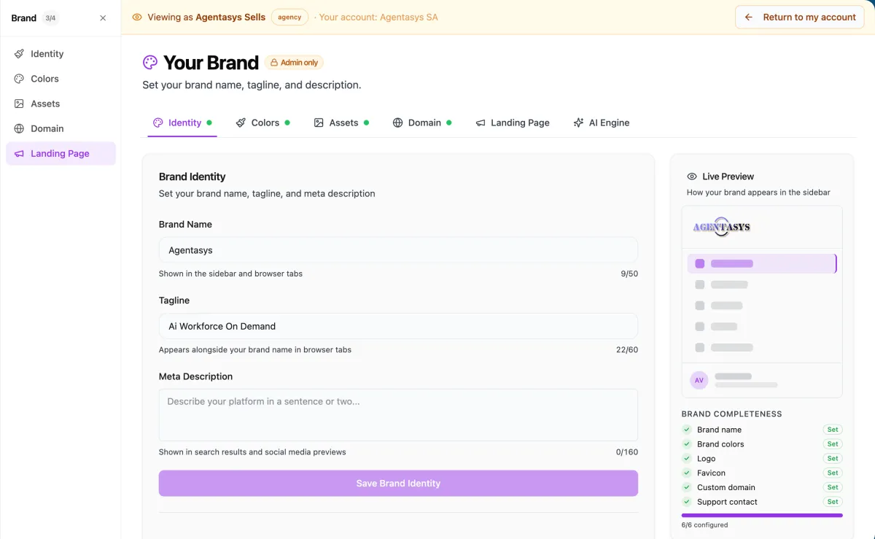
Task: Click the Meta Description text area
Action: tap(398, 415)
